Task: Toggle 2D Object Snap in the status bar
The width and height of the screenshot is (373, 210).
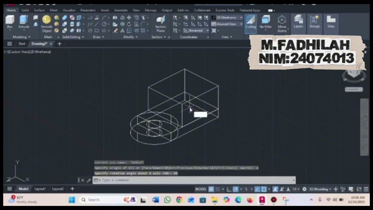Action: [264, 189]
